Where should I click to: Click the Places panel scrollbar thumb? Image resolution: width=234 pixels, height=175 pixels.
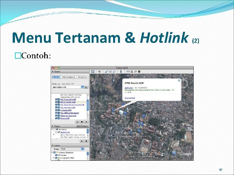(x=88, y=131)
